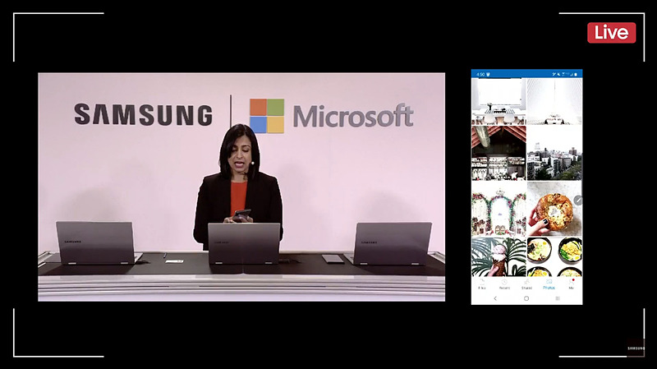Click the edit pencil handle beside bagel photo

pos(578,200)
